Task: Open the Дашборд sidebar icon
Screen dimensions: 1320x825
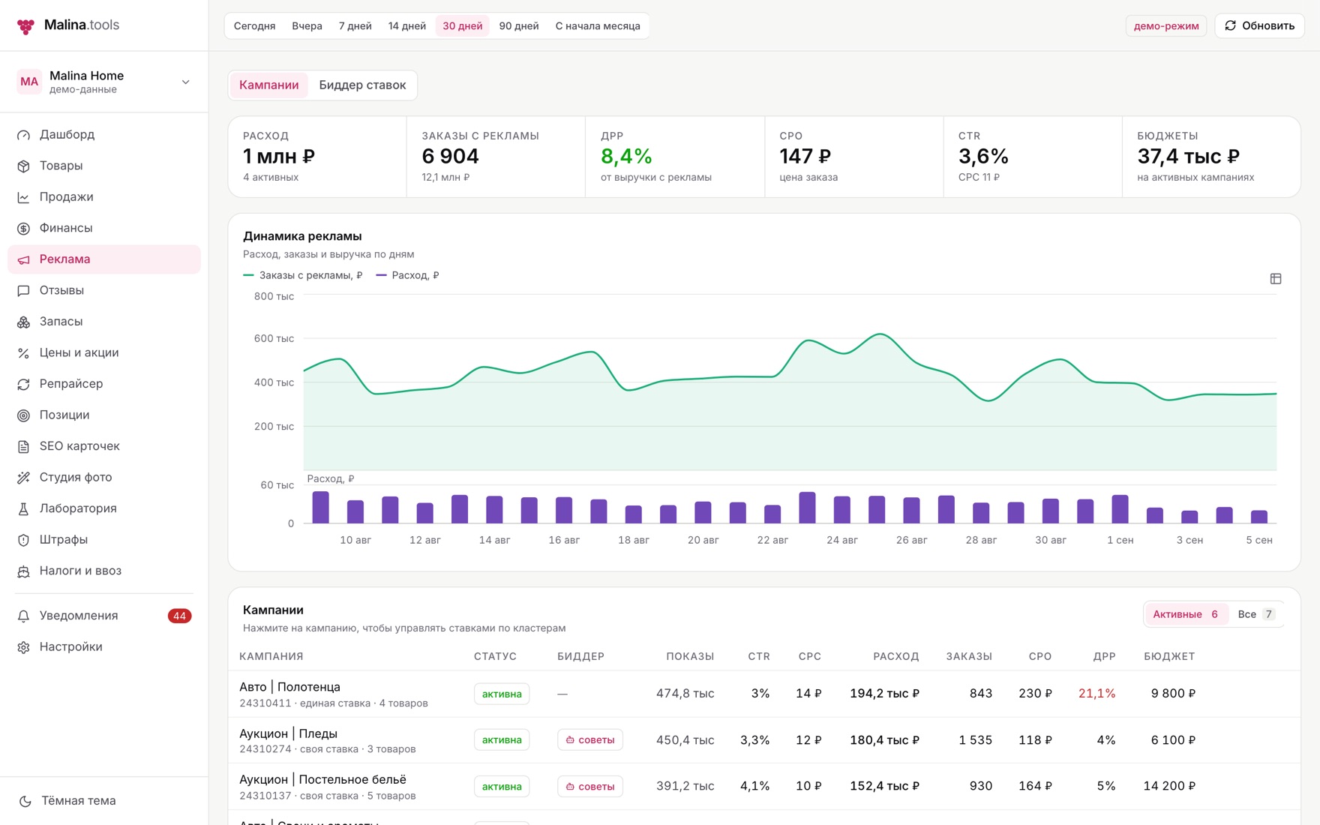Action: pos(24,135)
